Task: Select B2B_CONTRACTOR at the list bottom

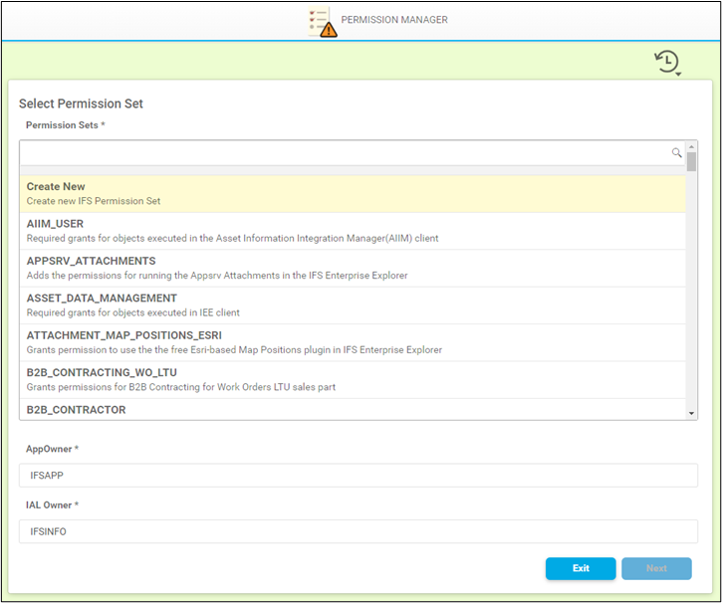Action: [353, 409]
